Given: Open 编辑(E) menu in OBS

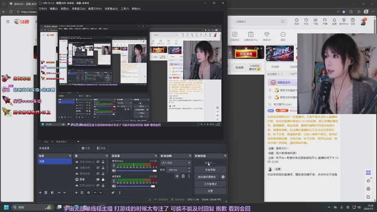Looking at the screenshot, I should click(x=54, y=8).
